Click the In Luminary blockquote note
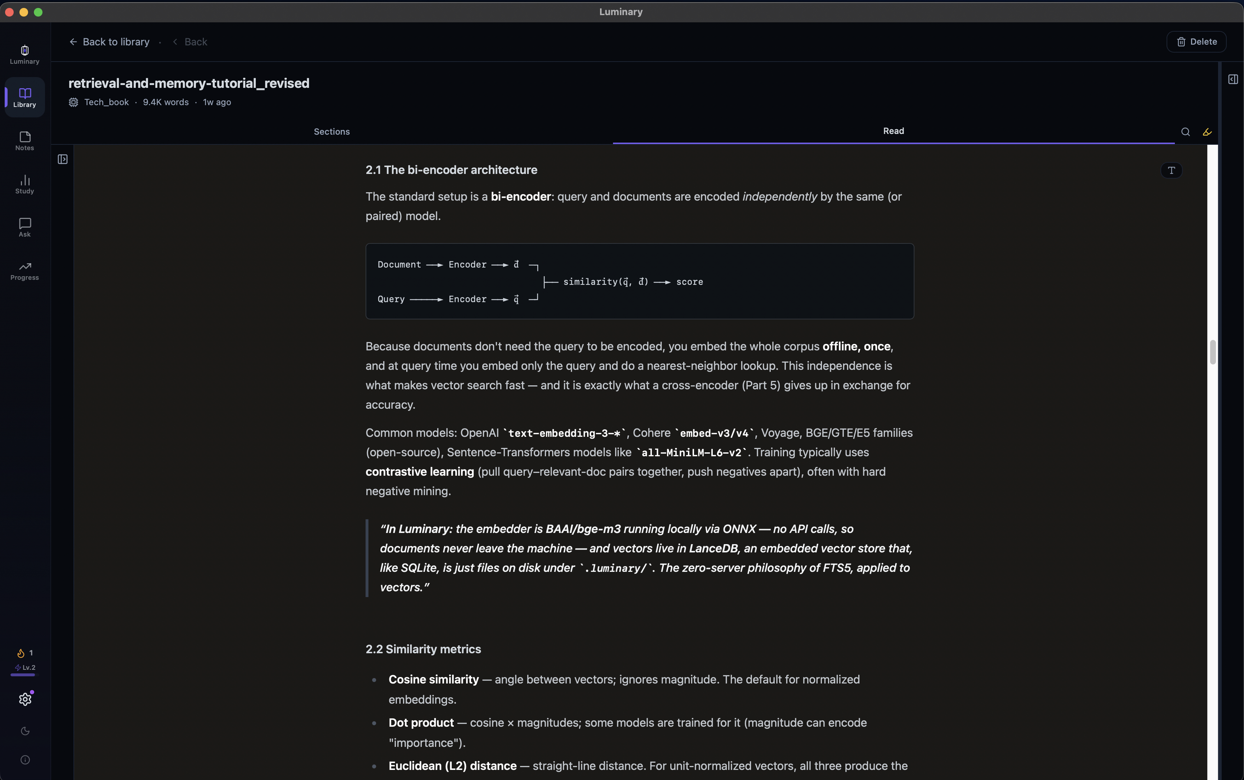The image size is (1244, 780). coord(639,558)
